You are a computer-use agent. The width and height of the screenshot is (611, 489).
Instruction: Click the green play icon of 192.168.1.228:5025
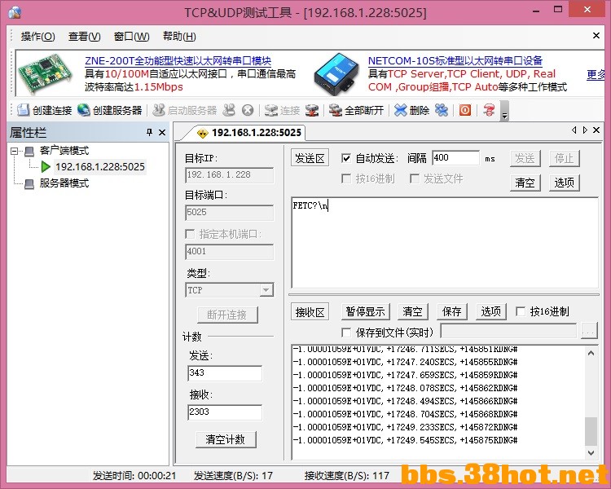(x=46, y=167)
